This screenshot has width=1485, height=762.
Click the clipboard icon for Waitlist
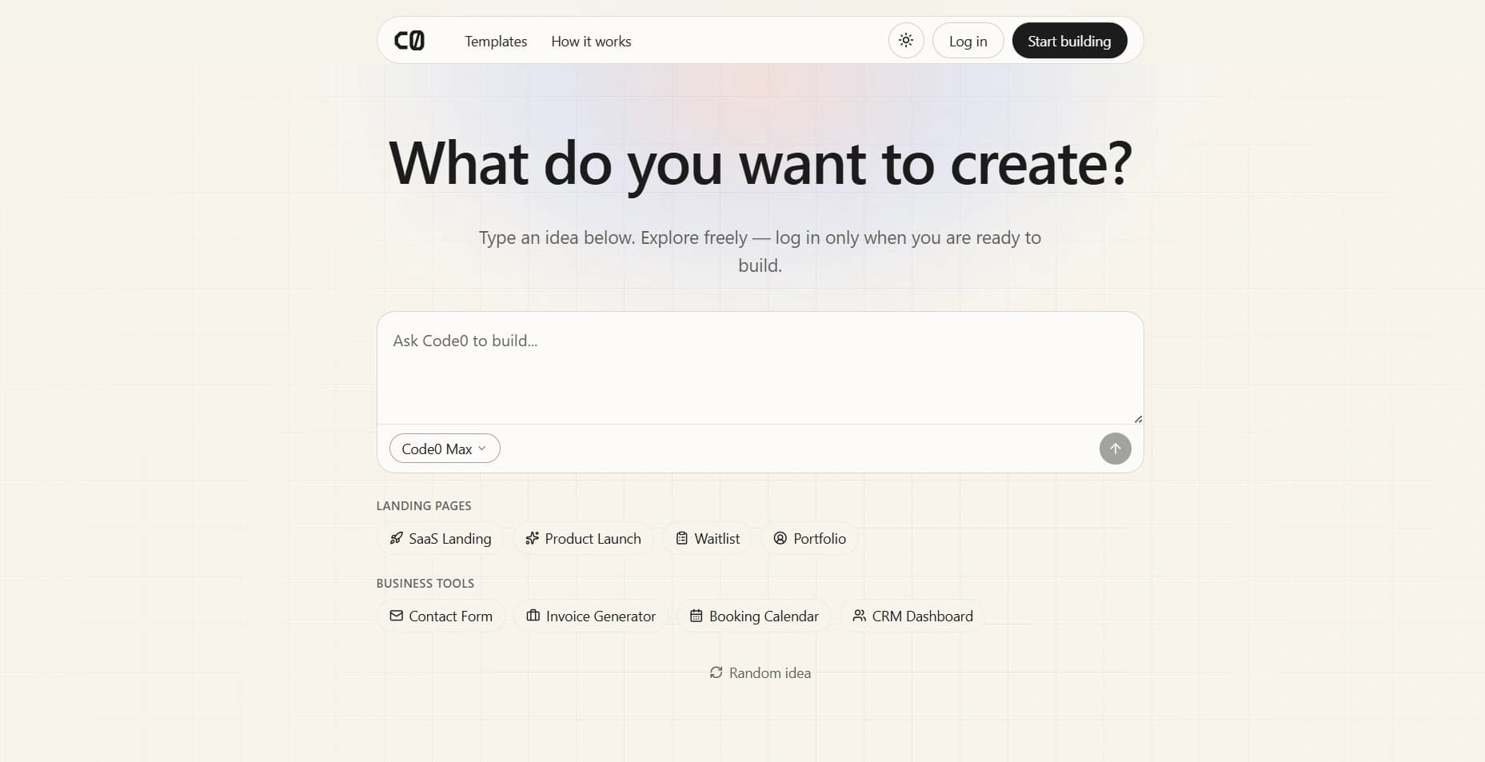click(681, 538)
